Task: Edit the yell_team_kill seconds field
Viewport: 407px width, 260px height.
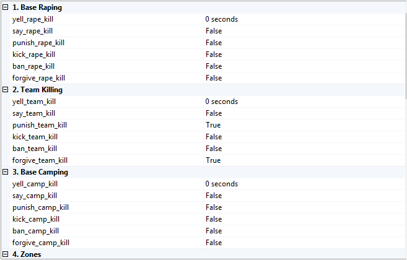Action: [221, 102]
